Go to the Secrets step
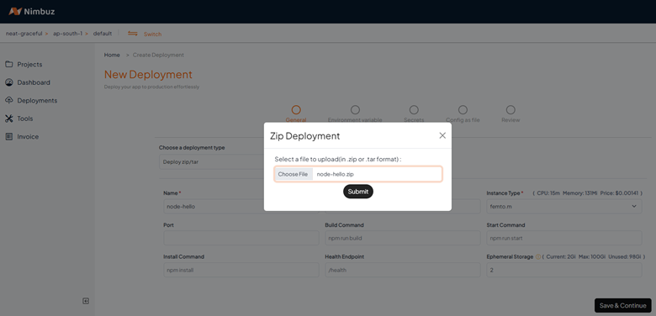 [414, 109]
